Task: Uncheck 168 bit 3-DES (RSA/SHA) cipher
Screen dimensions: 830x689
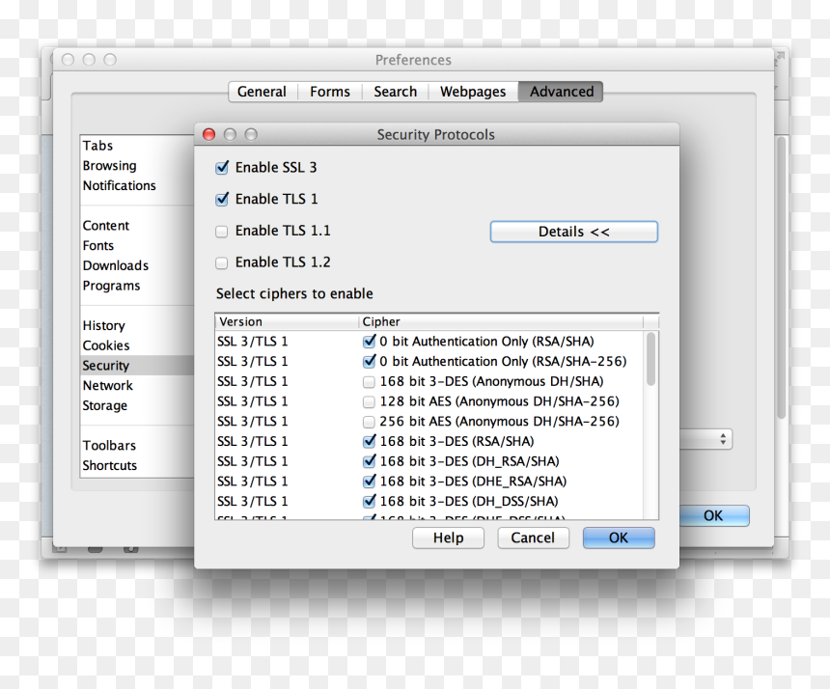Action: tap(369, 441)
